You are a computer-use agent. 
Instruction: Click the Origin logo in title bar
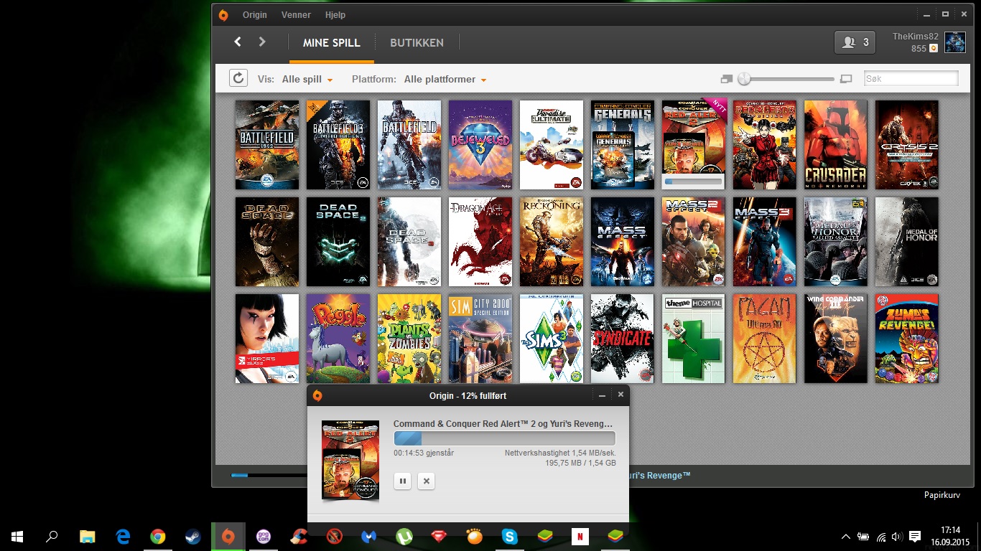pyautogui.click(x=224, y=15)
